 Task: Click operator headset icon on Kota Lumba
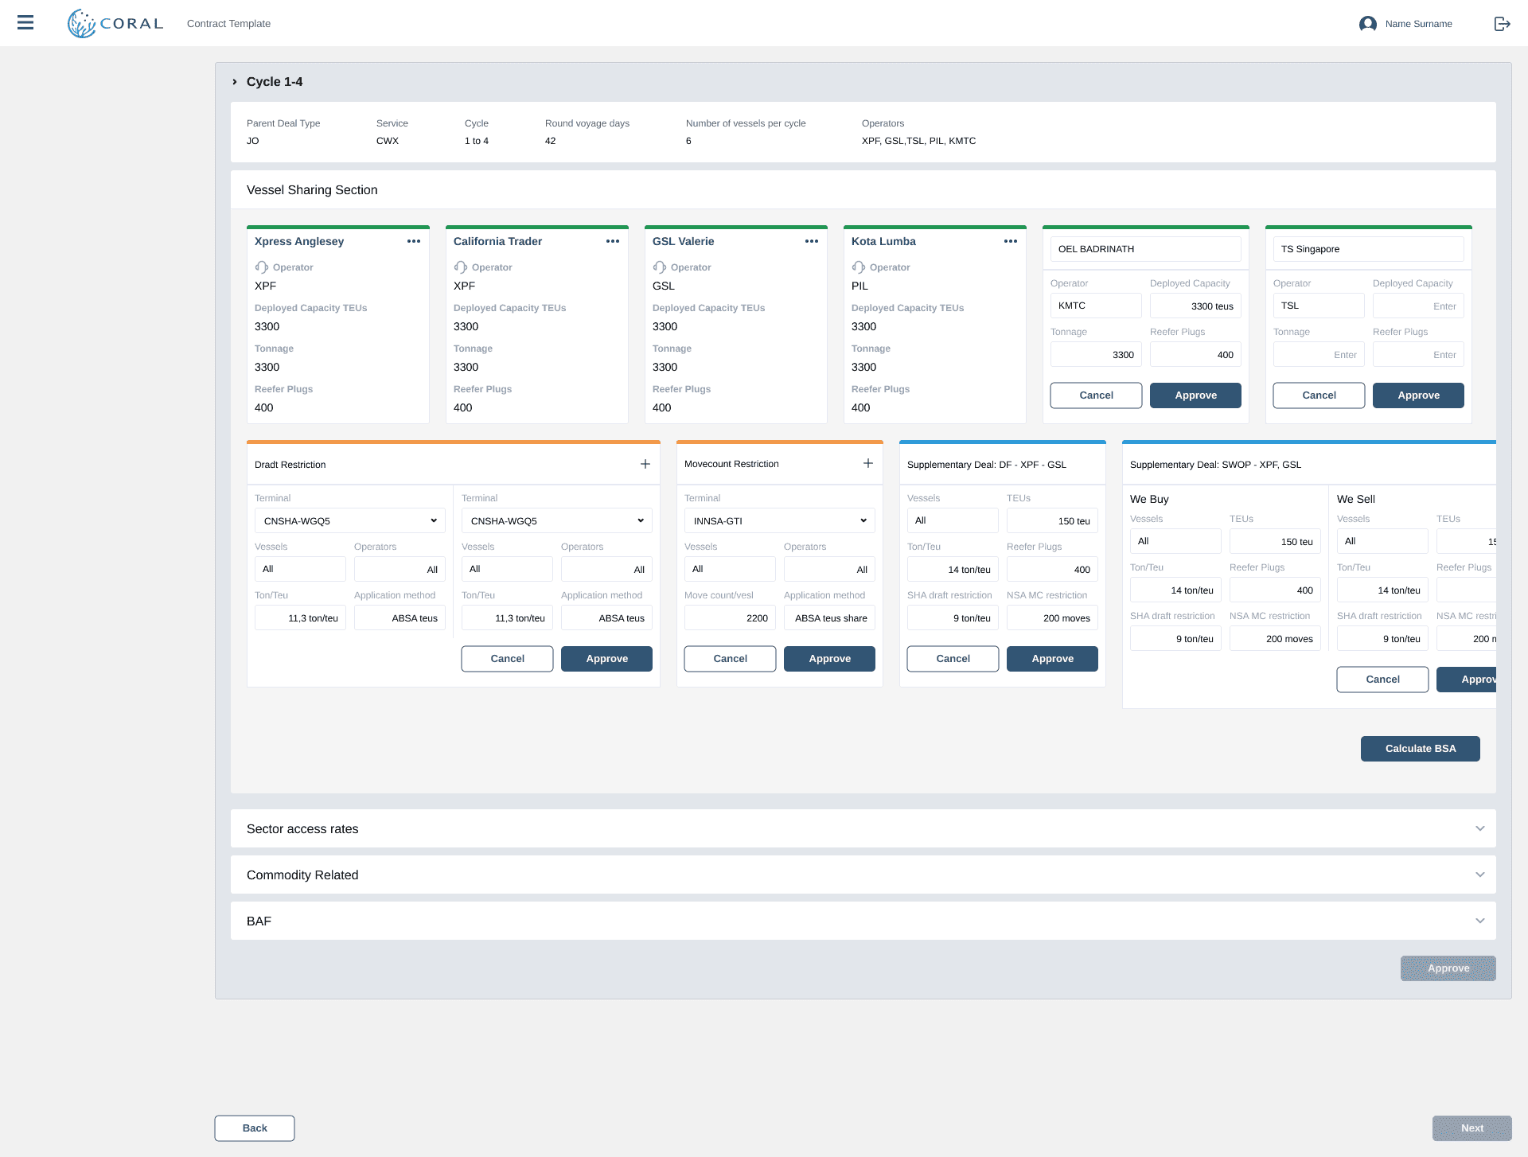(859, 267)
